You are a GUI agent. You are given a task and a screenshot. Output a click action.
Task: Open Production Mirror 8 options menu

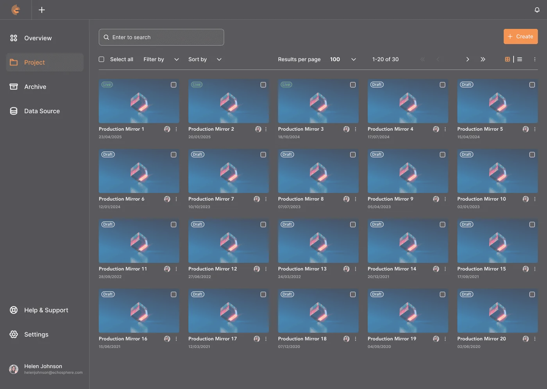356,199
